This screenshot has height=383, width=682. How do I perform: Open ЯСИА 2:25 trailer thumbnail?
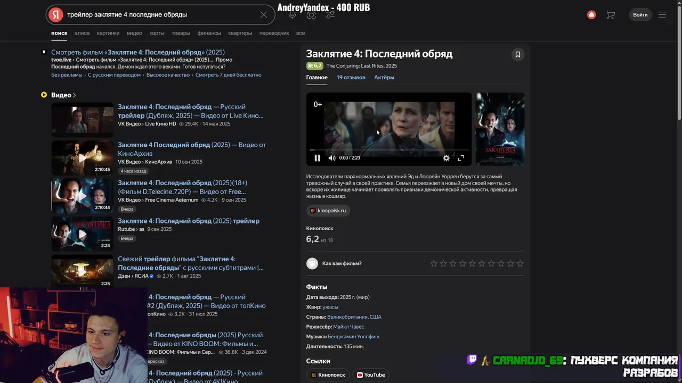coord(82,272)
